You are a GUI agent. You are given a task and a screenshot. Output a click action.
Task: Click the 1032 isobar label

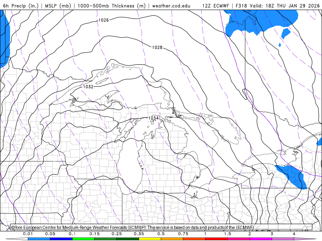tap(88, 87)
